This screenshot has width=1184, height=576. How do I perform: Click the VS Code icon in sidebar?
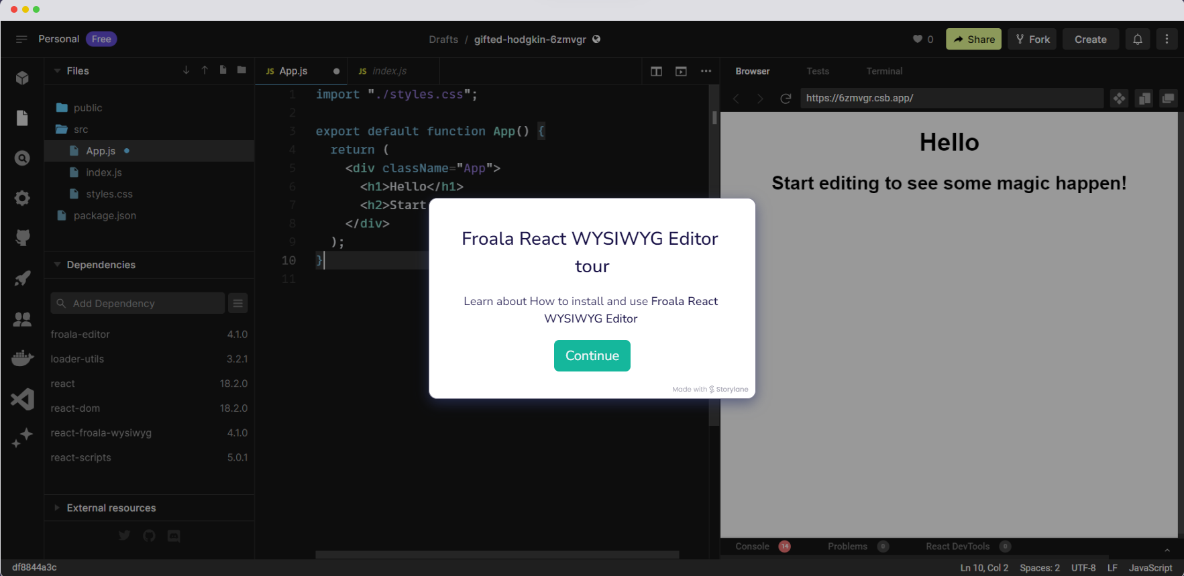(x=22, y=399)
